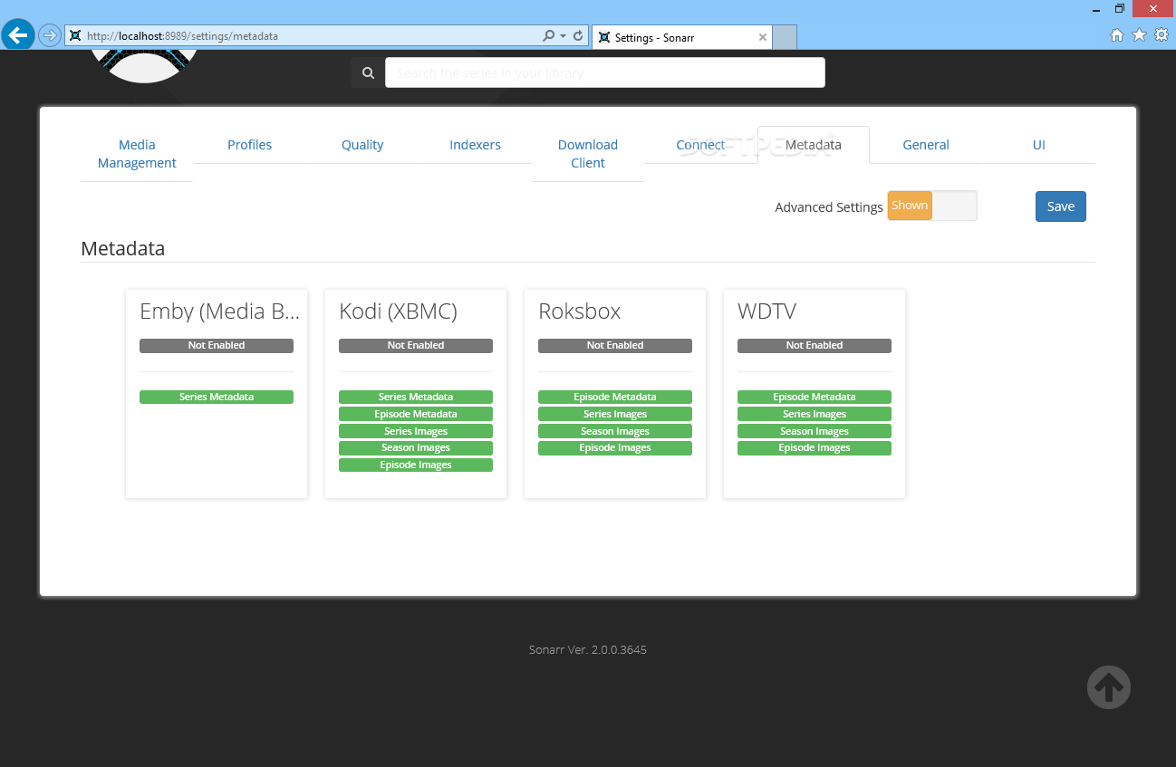The height and width of the screenshot is (767, 1176).
Task: Click Roksbox's Not Enabled label
Action: coord(615,346)
